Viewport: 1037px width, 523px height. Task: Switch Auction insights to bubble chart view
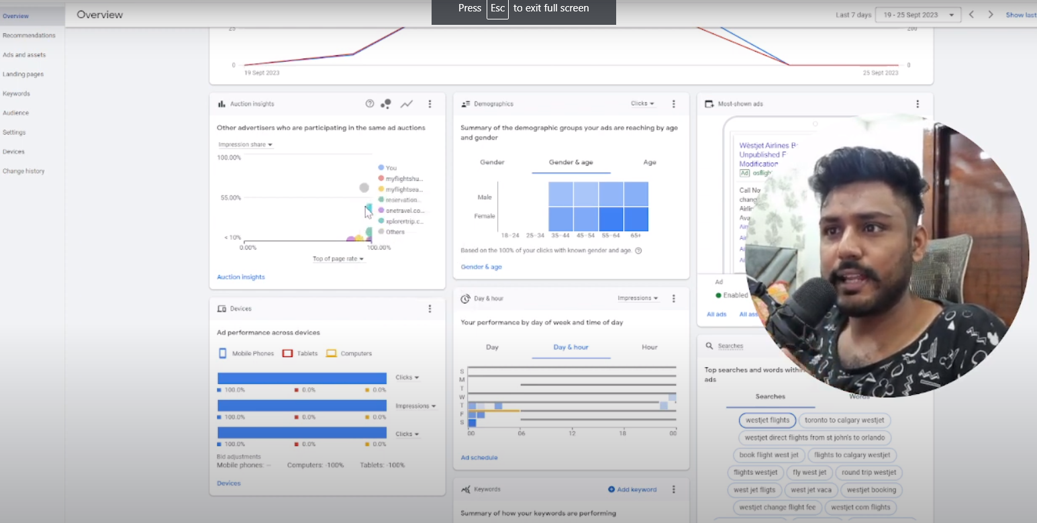point(386,104)
